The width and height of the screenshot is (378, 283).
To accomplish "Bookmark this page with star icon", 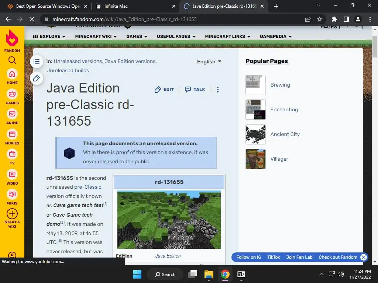I will coord(320,19).
